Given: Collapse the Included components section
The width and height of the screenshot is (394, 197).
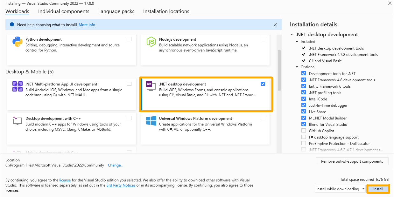Looking at the screenshot, I should [297, 42].
